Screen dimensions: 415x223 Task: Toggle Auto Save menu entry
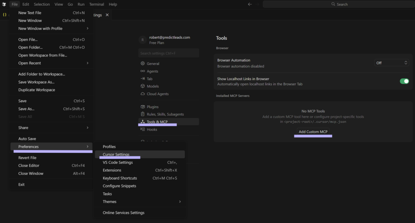point(51,139)
